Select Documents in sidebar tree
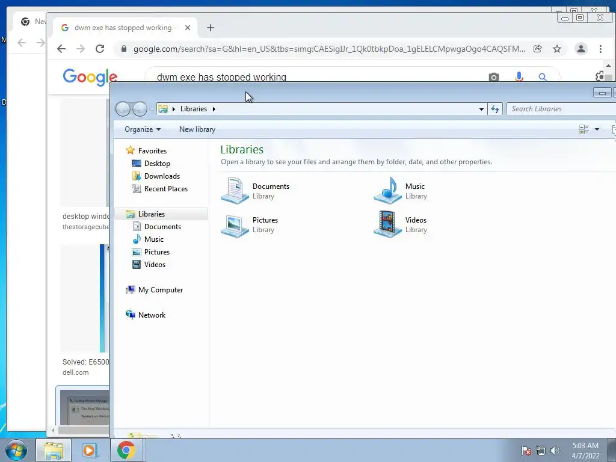 click(x=157, y=227)
